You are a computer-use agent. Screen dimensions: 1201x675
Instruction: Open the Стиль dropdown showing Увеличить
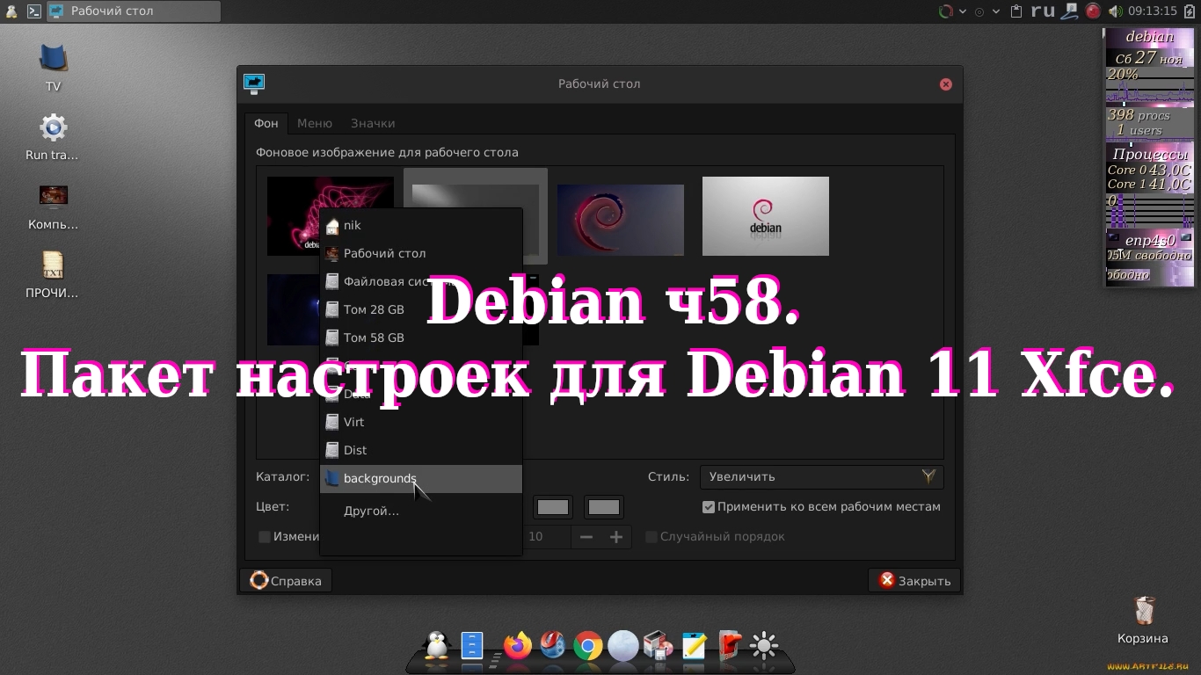pos(821,477)
